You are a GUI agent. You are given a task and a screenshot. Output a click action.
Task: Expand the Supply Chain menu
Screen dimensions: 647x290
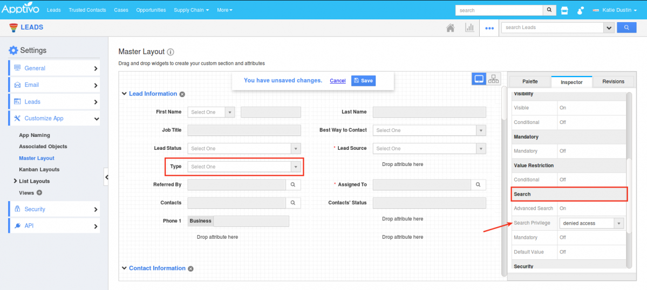pos(192,10)
